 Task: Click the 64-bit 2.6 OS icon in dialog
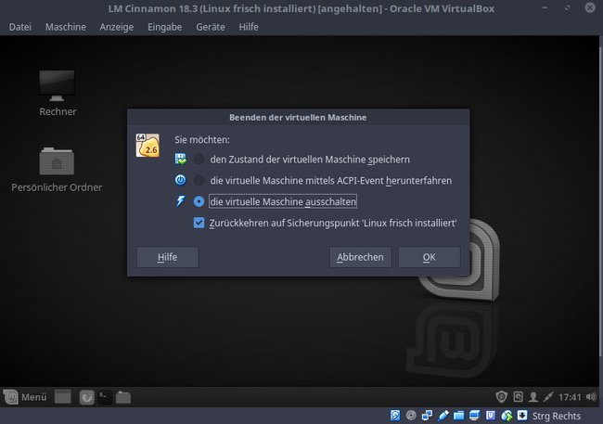pos(148,145)
